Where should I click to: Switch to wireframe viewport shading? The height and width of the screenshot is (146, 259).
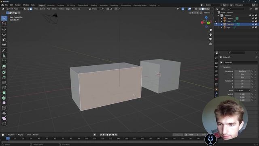pos(200,9)
